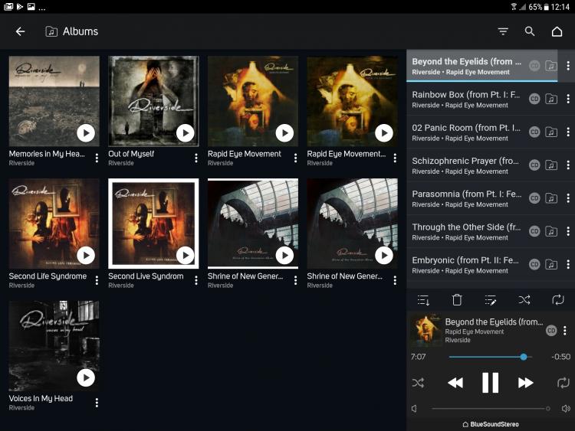Skip to previous track
This screenshot has height=431, width=575.
coord(455,383)
